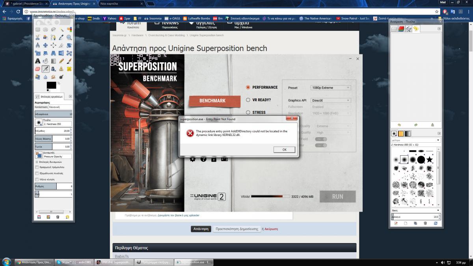Image resolution: width=473 pixels, height=266 pixels.
Task: Open Superposition help question mark icon
Action: coord(203,159)
